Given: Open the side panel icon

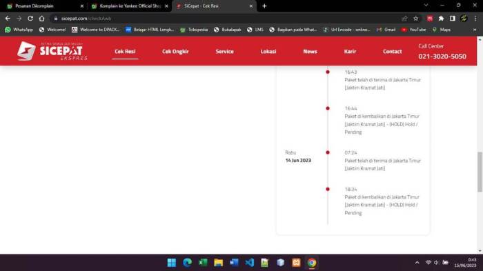Looking at the screenshot, I should (452, 19).
